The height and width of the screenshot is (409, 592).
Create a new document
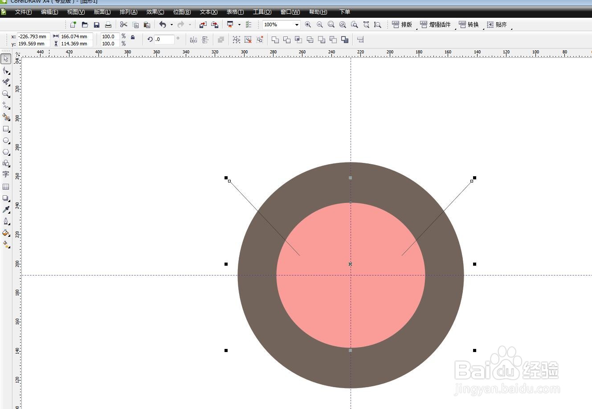coord(73,25)
